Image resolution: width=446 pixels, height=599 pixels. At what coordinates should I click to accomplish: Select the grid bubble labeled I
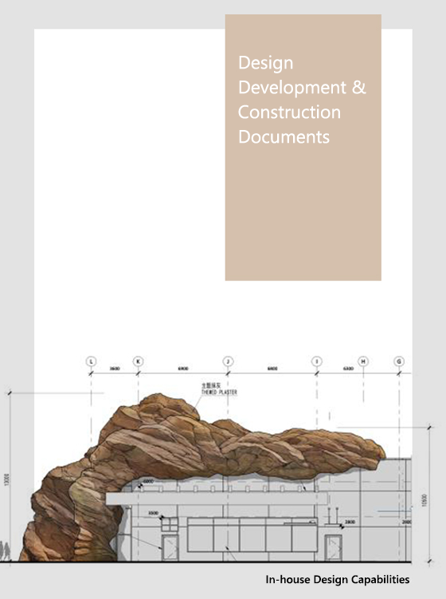(317, 361)
